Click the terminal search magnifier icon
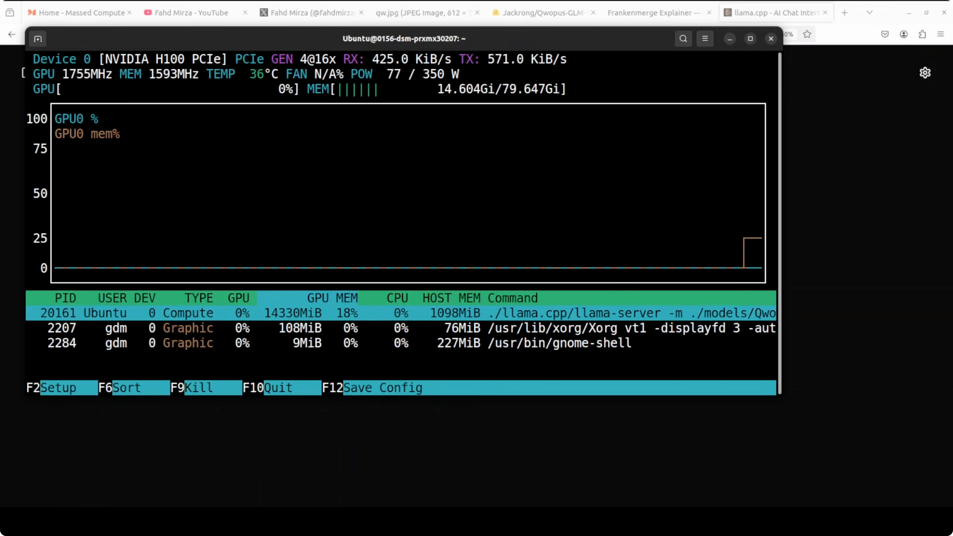Screen dimensions: 953x536 point(683,39)
